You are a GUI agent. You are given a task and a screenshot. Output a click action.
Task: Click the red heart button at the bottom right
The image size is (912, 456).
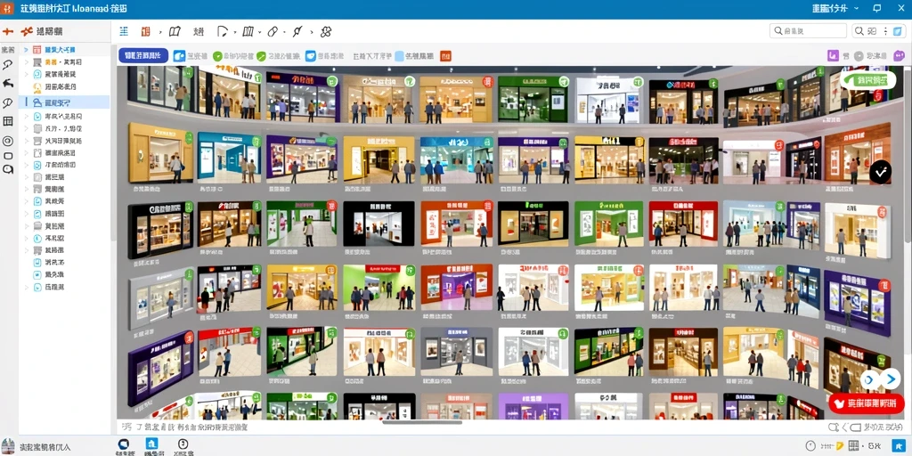click(866, 403)
